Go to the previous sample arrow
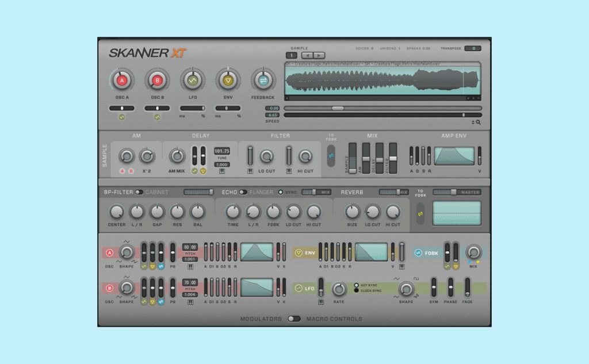Image resolution: width=589 pixels, height=364 pixels. pyautogui.click(x=308, y=55)
